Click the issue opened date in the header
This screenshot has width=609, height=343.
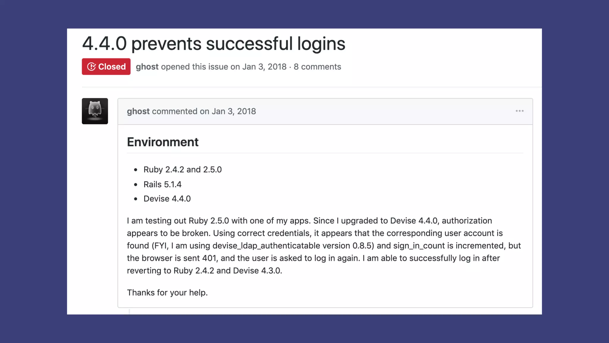pos(264,67)
